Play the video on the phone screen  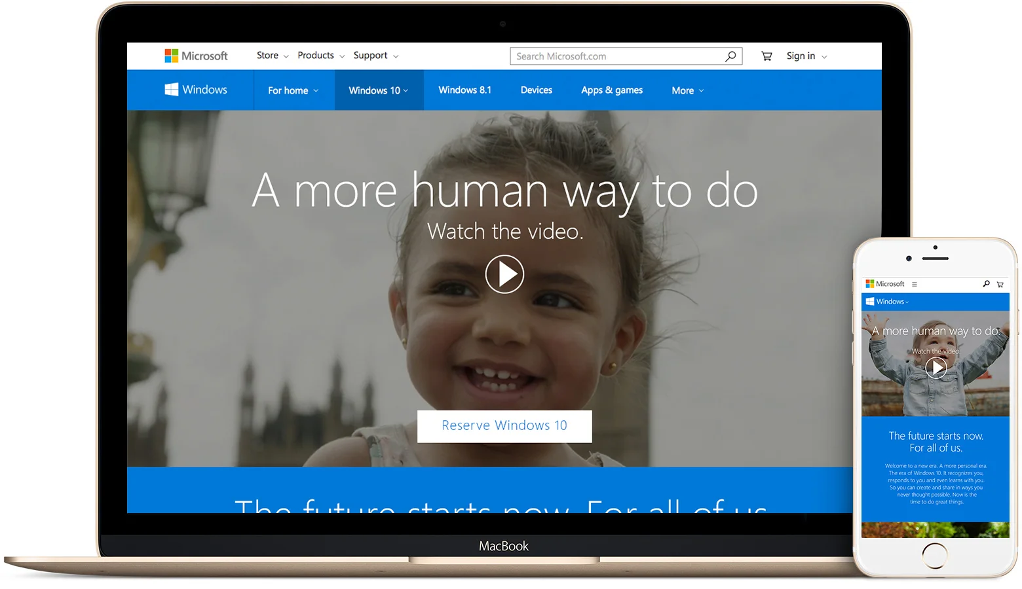936,368
